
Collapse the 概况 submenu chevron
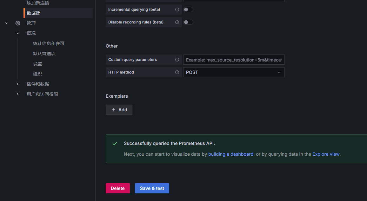[x=18, y=33]
